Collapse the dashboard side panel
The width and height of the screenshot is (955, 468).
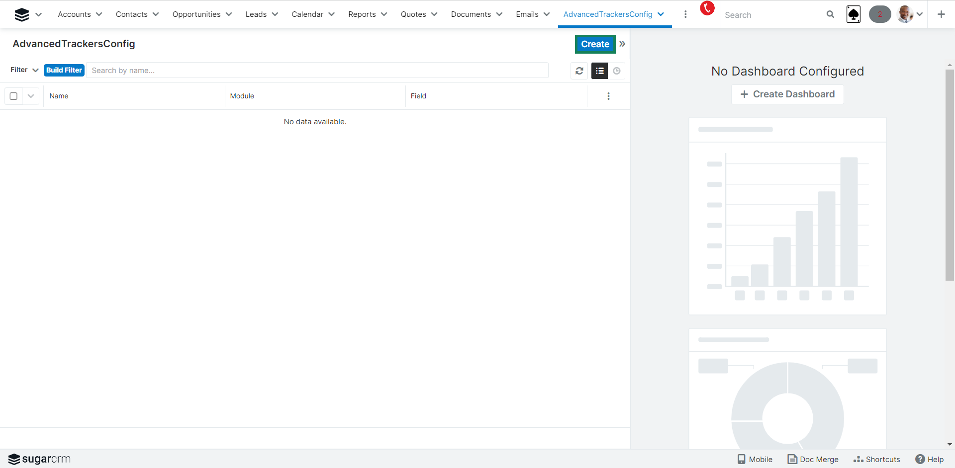click(x=622, y=44)
